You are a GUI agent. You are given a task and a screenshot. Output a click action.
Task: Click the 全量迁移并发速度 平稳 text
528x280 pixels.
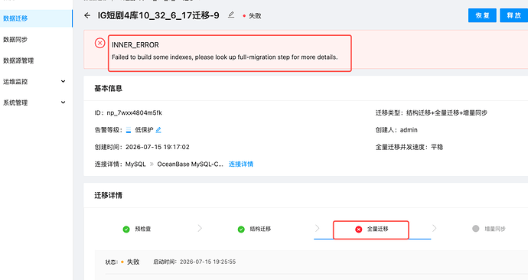[409, 147]
